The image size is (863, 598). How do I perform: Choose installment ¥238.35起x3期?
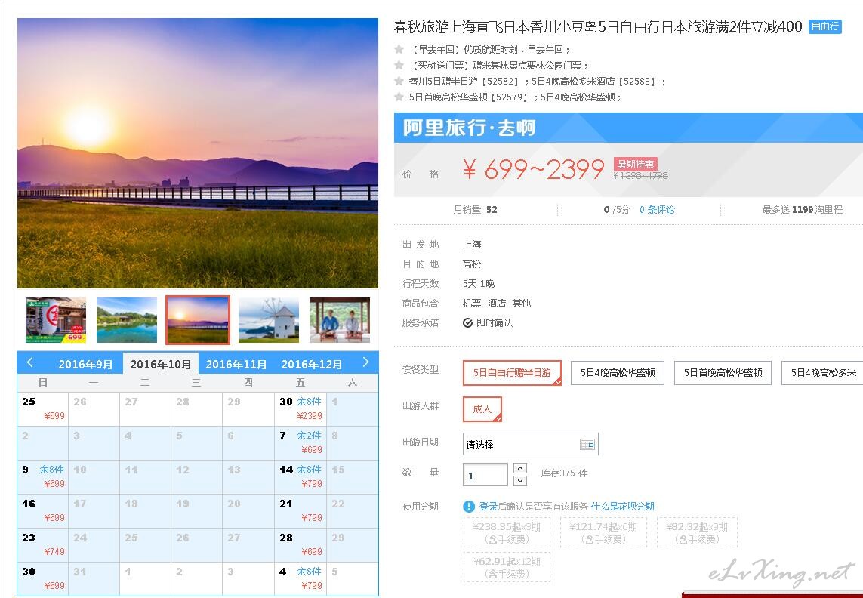[x=507, y=532]
